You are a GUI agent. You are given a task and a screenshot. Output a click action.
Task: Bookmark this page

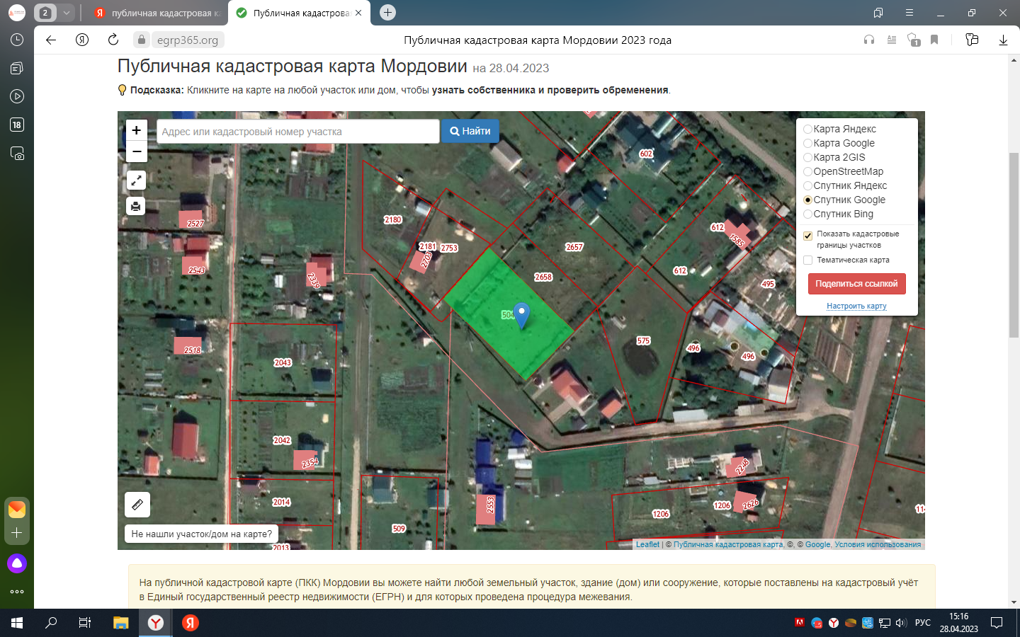pyautogui.click(x=934, y=40)
